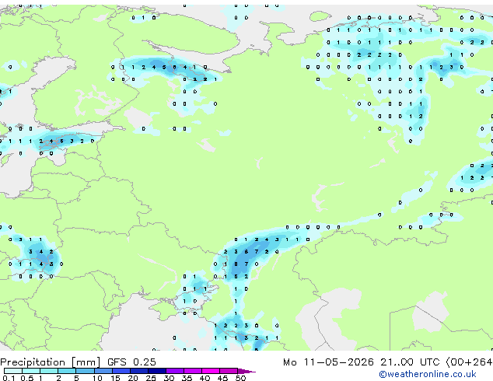Click the '0.1' legend scale label
The width and height of the screenshot is (493, 381).
(9, 378)
